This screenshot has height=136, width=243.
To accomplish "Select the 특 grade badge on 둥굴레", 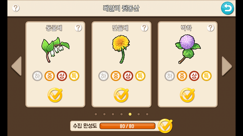I will (74, 76).
